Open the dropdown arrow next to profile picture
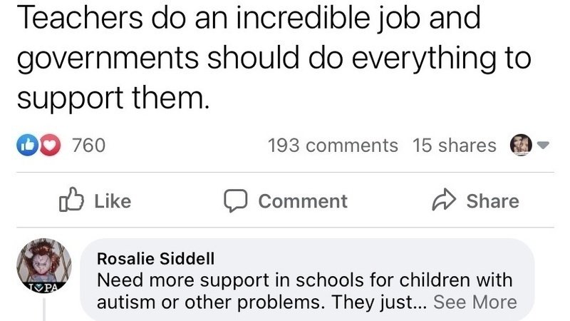This screenshot has height=321, width=570. 543,146
